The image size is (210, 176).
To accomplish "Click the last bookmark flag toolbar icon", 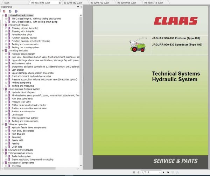I will coord(16,11).
